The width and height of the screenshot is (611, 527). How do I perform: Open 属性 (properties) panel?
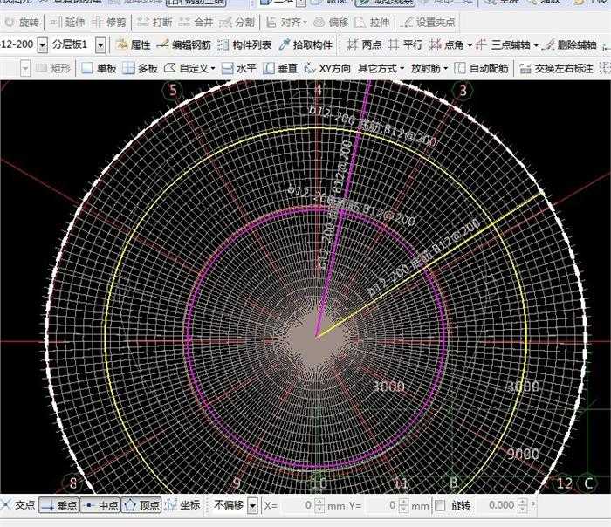tap(134, 45)
